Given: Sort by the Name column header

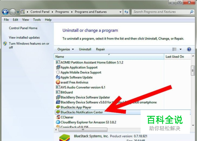Looking at the screenshot, I should click(109, 57).
